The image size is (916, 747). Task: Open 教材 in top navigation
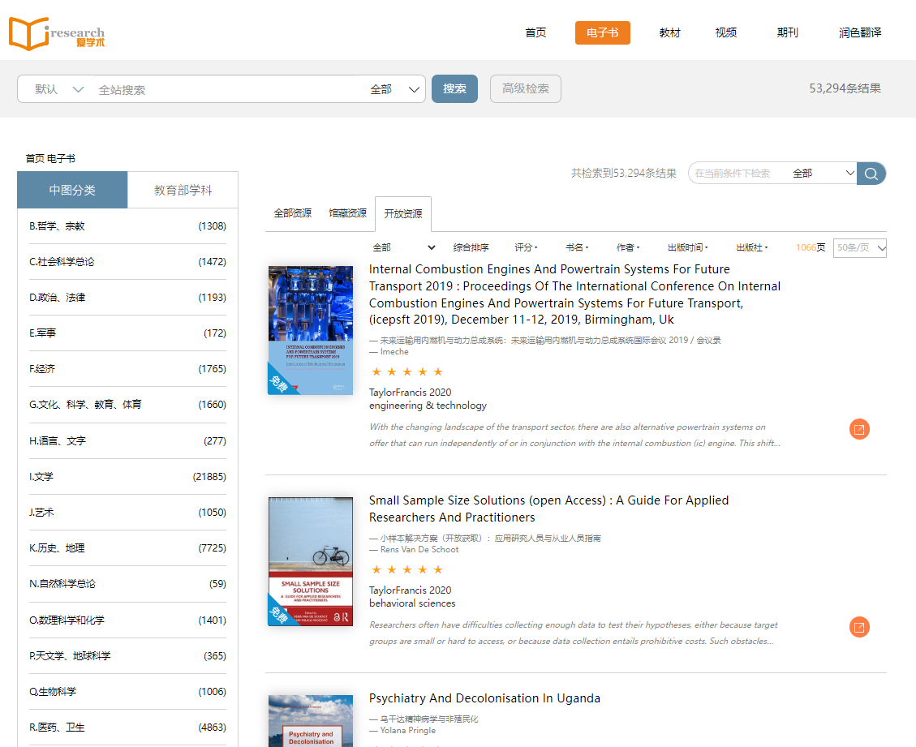[669, 32]
